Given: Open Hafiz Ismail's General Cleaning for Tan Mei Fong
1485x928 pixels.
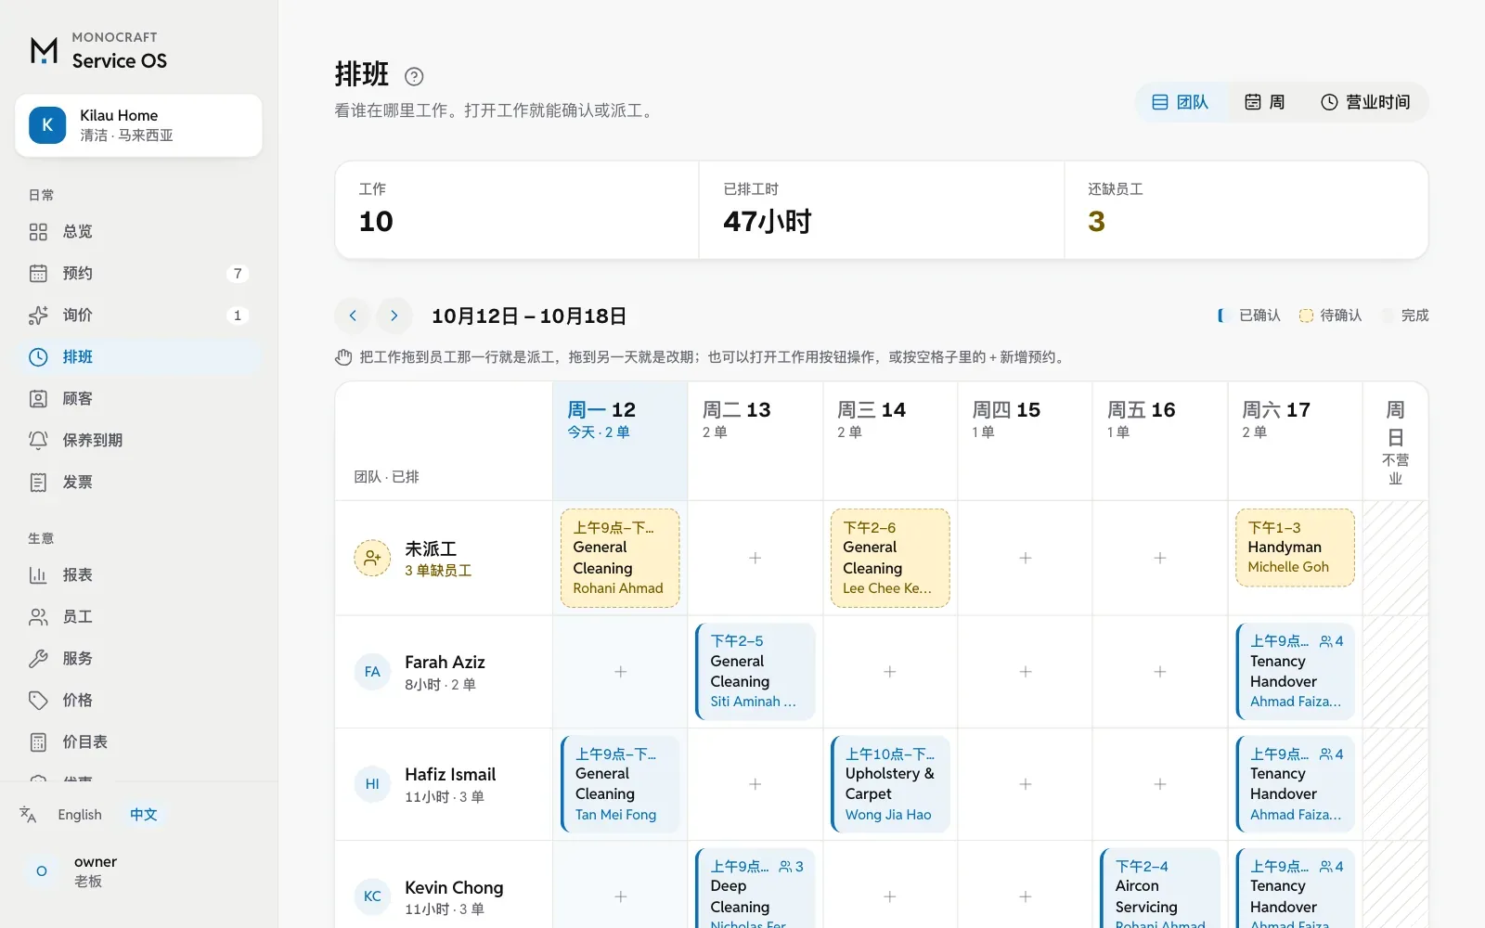Looking at the screenshot, I should pos(620,784).
